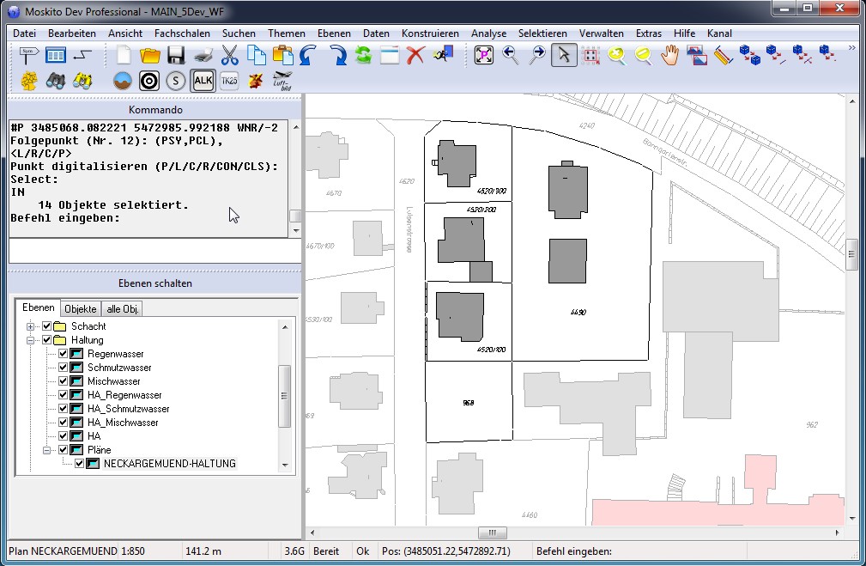Select the pan hand tool
Viewport: 866px width, 566px height.
point(669,56)
